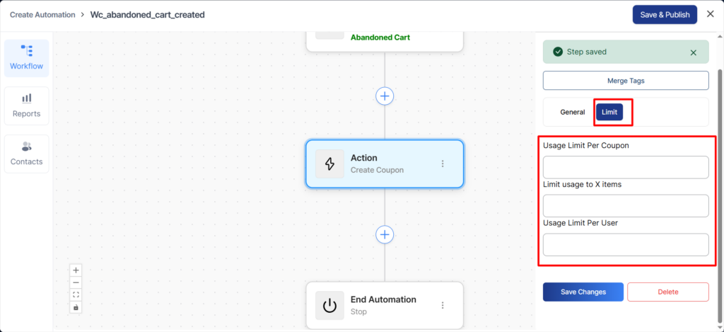Viewport: 724px width, 332px height.
Task: Click the End Automation power icon
Action: click(x=329, y=305)
